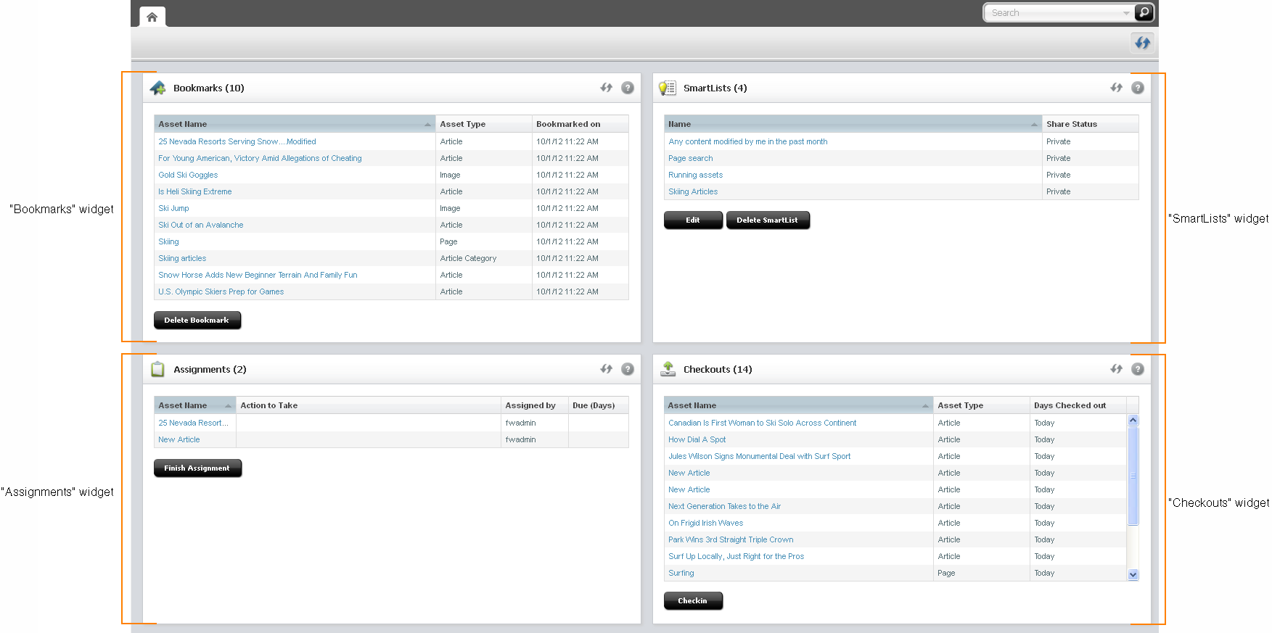Click the Delete SmartList button
The width and height of the screenshot is (1272, 633).
(767, 220)
